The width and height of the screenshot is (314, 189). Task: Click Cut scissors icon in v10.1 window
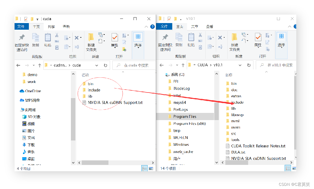[200, 35]
